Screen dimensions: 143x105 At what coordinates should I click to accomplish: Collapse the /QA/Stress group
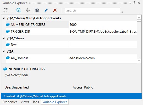pos(4,38)
